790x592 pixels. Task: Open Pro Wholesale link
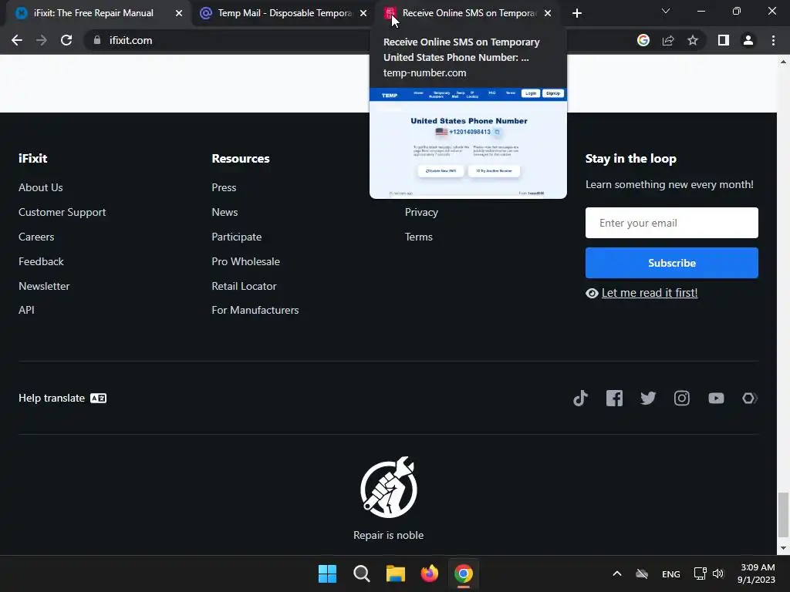pyautogui.click(x=245, y=261)
